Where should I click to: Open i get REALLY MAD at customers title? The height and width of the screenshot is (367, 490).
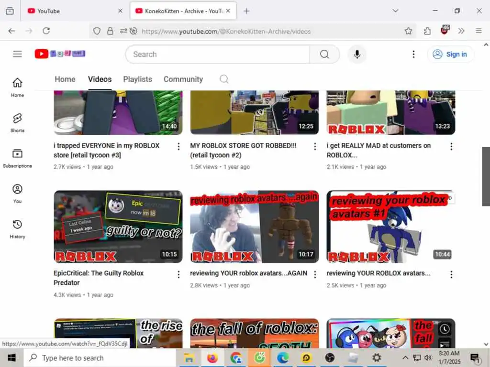click(379, 150)
